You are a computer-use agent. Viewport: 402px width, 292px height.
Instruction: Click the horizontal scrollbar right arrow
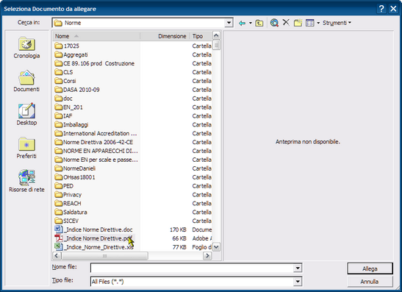pyautogui.click(x=207, y=255)
